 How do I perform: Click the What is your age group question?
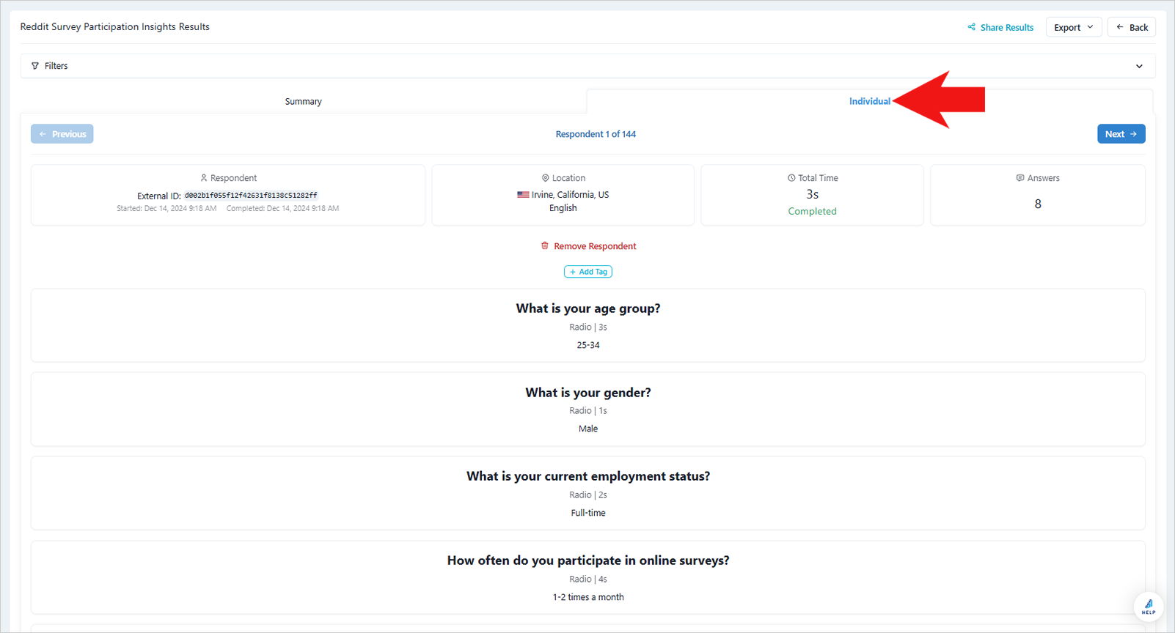[588, 308]
